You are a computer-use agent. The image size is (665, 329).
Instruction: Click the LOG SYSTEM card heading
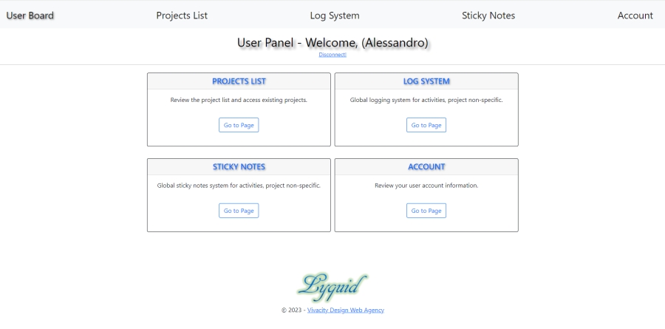pyautogui.click(x=426, y=81)
